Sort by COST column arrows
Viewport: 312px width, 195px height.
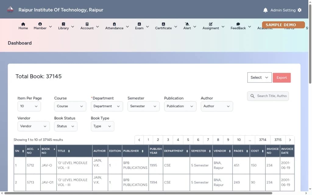click(x=262, y=151)
